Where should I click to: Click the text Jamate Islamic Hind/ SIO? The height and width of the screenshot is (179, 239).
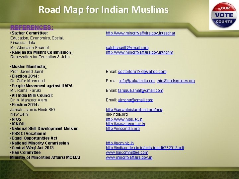[x=33, y=110]
